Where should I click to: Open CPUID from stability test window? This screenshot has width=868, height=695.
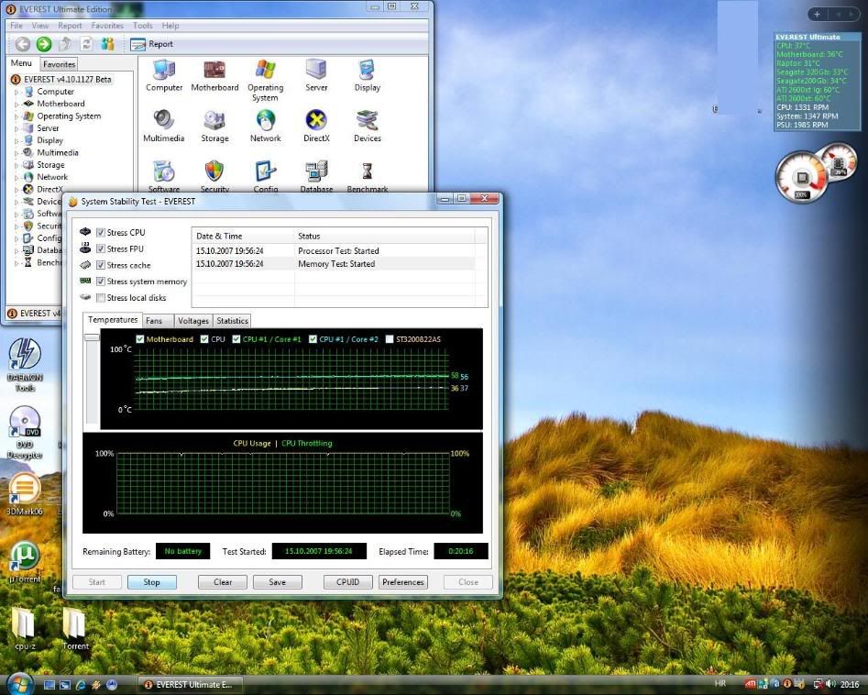pyautogui.click(x=347, y=582)
